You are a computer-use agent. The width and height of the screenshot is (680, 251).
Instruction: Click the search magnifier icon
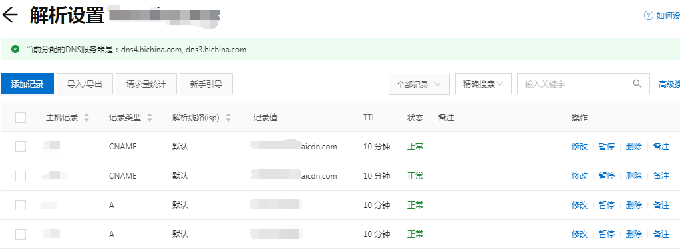point(637,84)
